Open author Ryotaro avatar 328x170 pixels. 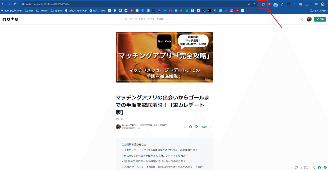pos(118,127)
